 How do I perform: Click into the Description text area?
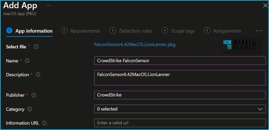(x=180, y=78)
